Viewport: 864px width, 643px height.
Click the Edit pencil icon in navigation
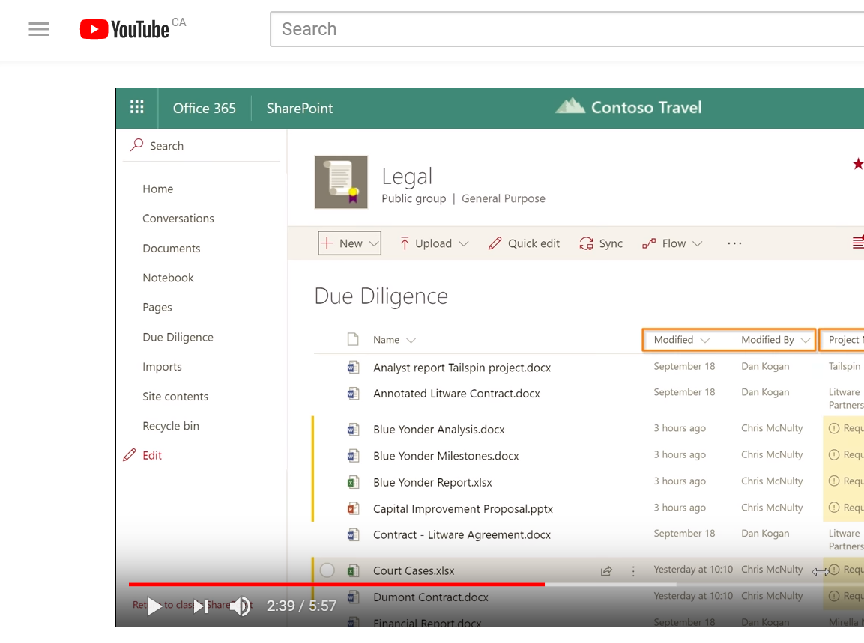pyautogui.click(x=130, y=455)
